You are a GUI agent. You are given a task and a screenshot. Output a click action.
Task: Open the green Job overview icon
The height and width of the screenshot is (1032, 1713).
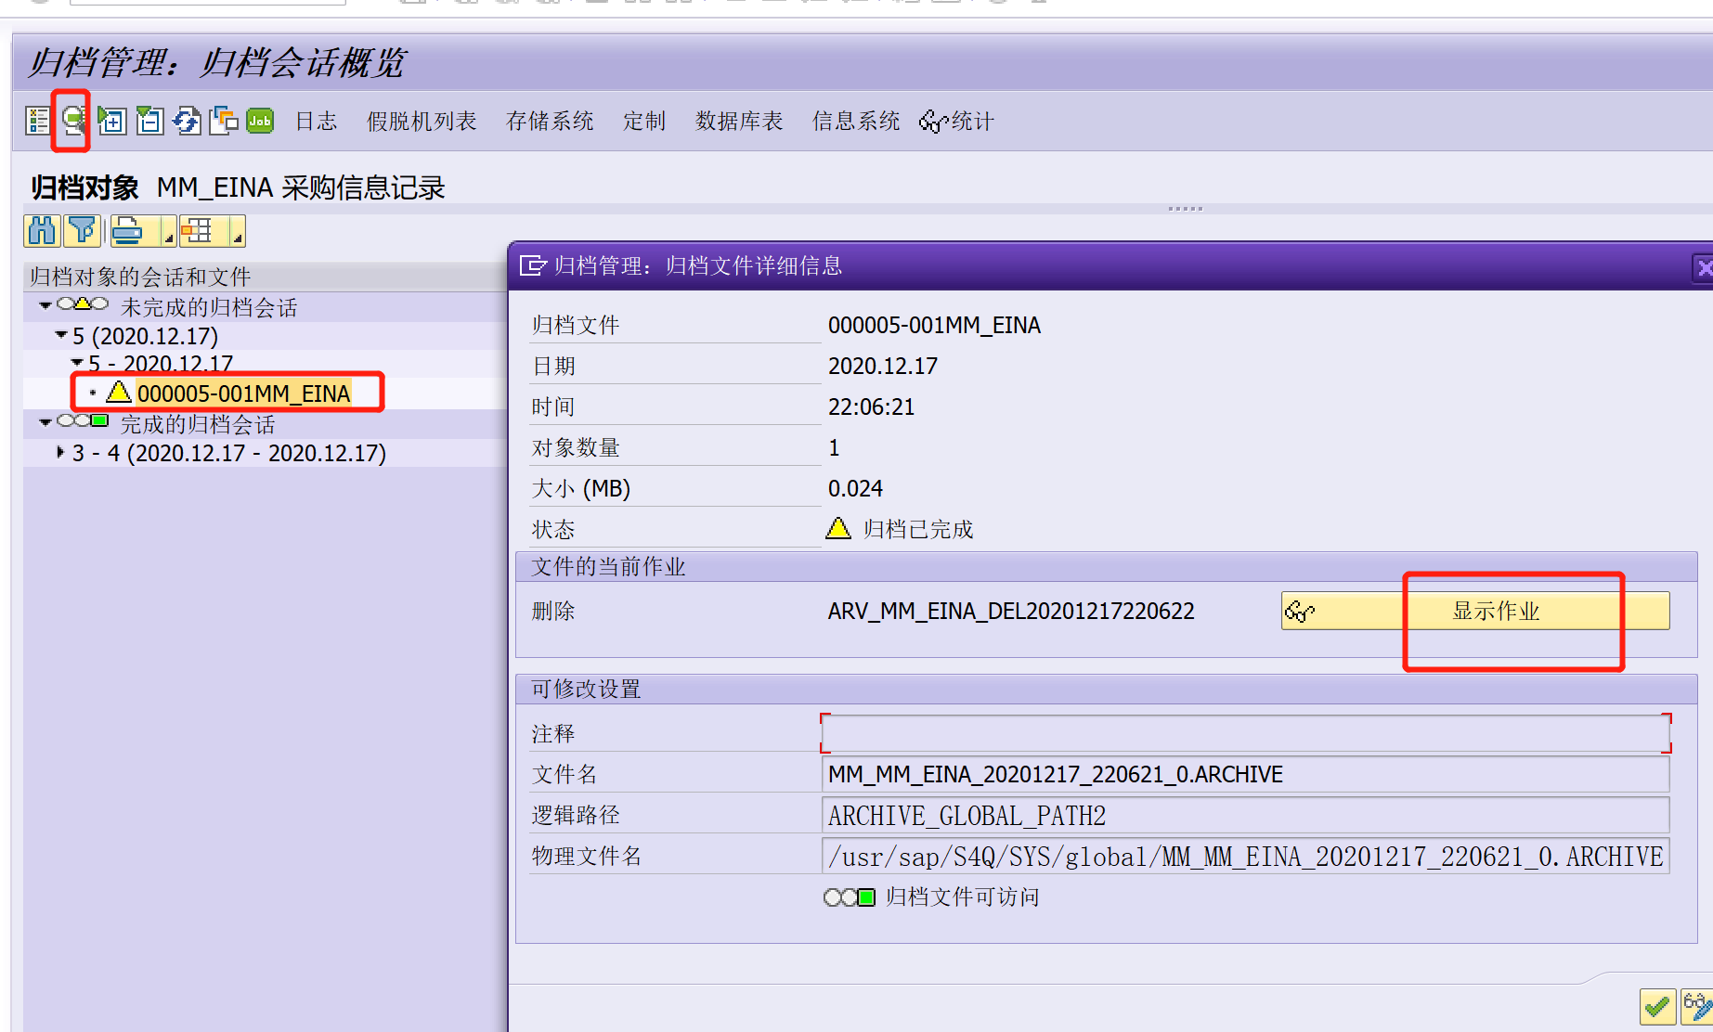260,121
